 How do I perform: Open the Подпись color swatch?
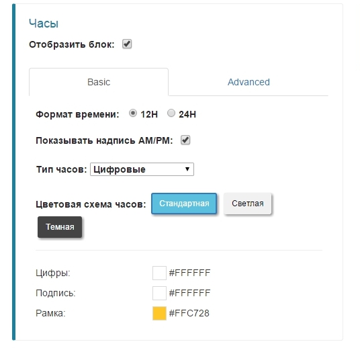point(159,294)
